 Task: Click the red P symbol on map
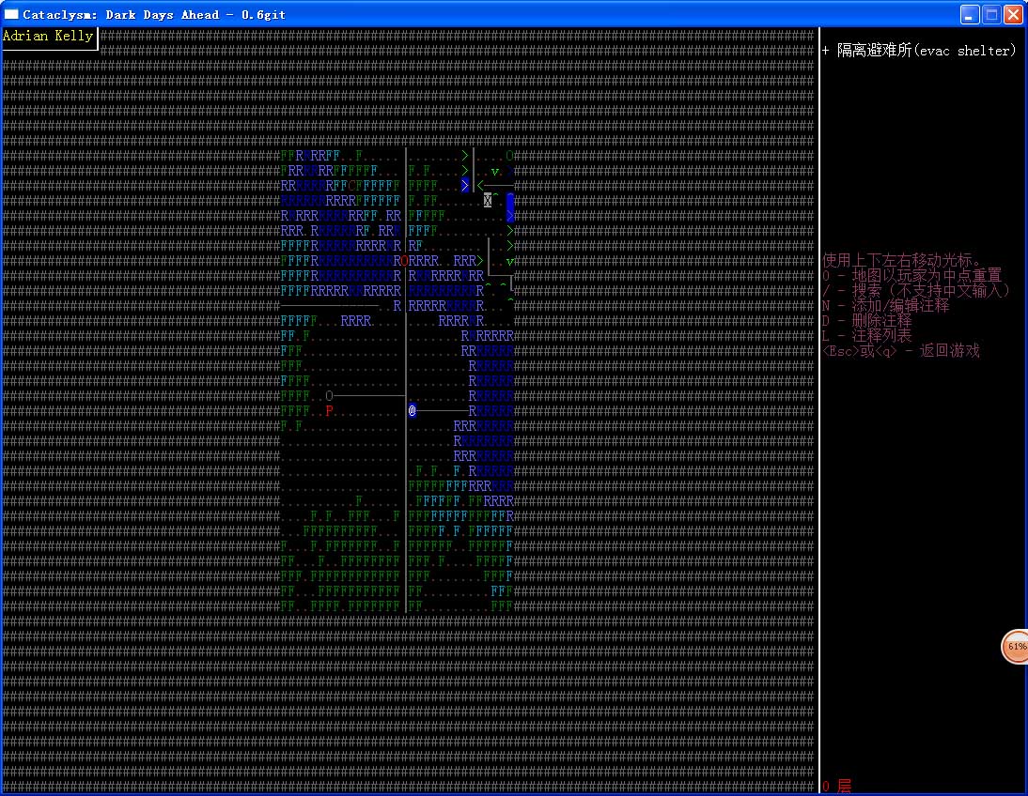[x=329, y=411]
